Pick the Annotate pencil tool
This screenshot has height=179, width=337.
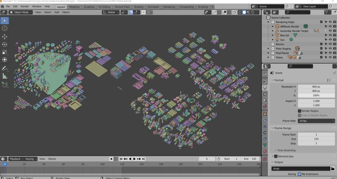(5, 68)
